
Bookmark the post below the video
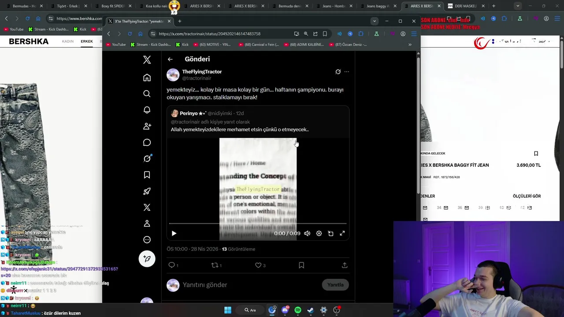pos(301,265)
